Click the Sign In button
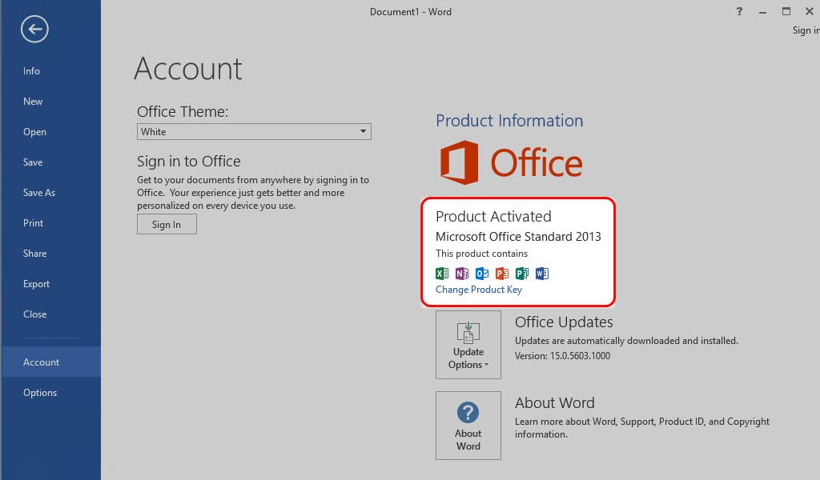820x480 pixels. pyautogui.click(x=167, y=225)
